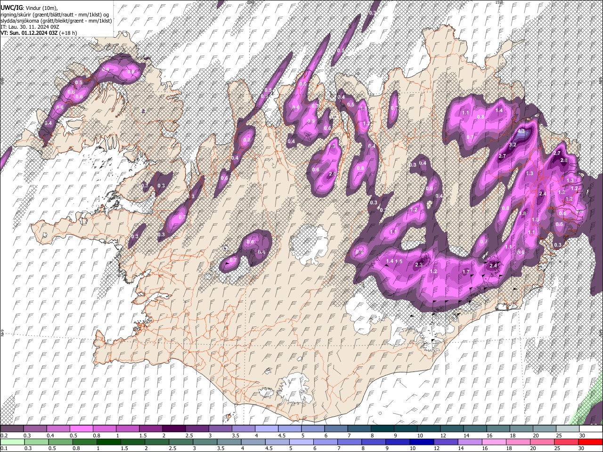Select the 2.5 precipitation value in north-central area

332,174
